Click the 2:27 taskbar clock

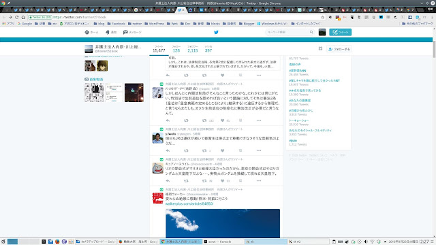[424, 242]
